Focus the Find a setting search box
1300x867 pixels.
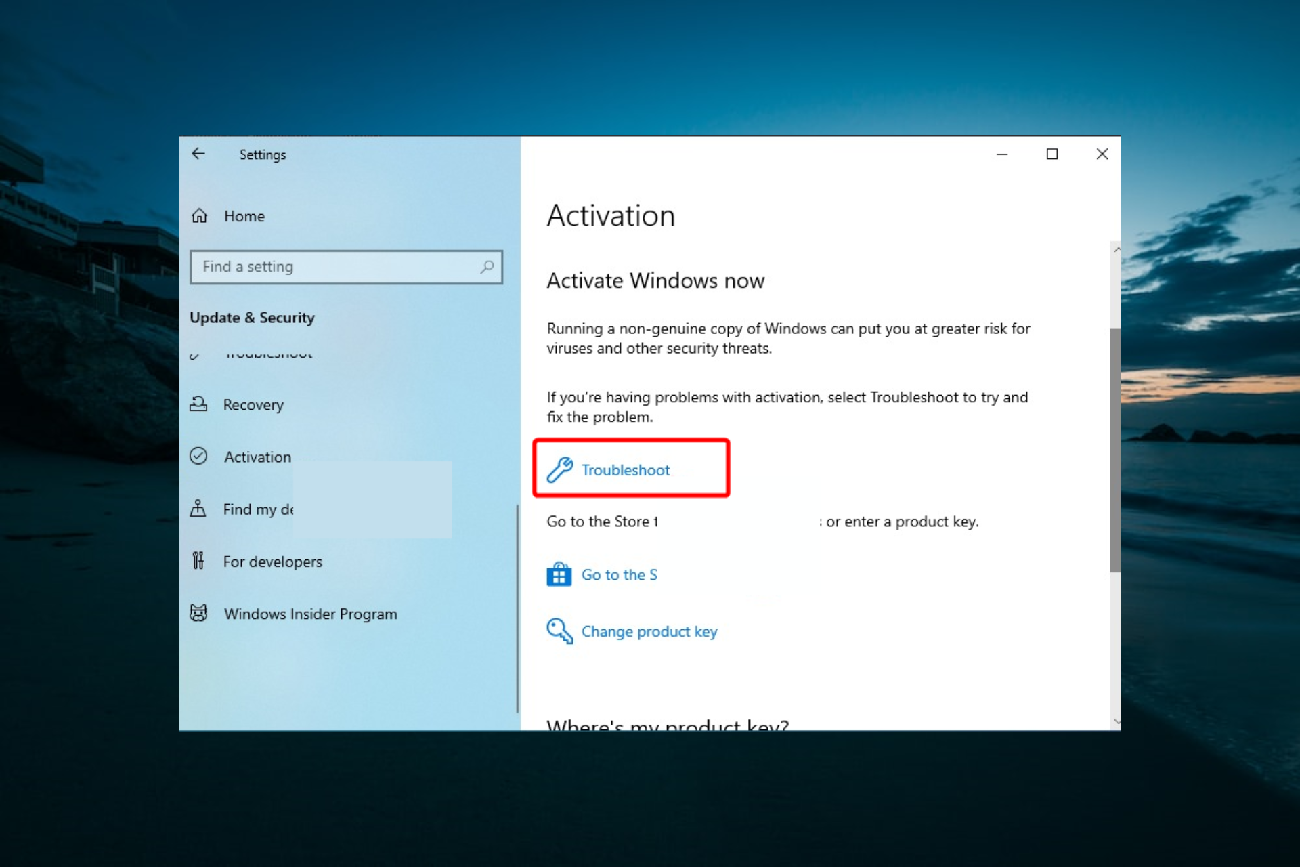pyautogui.click(x=346, y=267)
